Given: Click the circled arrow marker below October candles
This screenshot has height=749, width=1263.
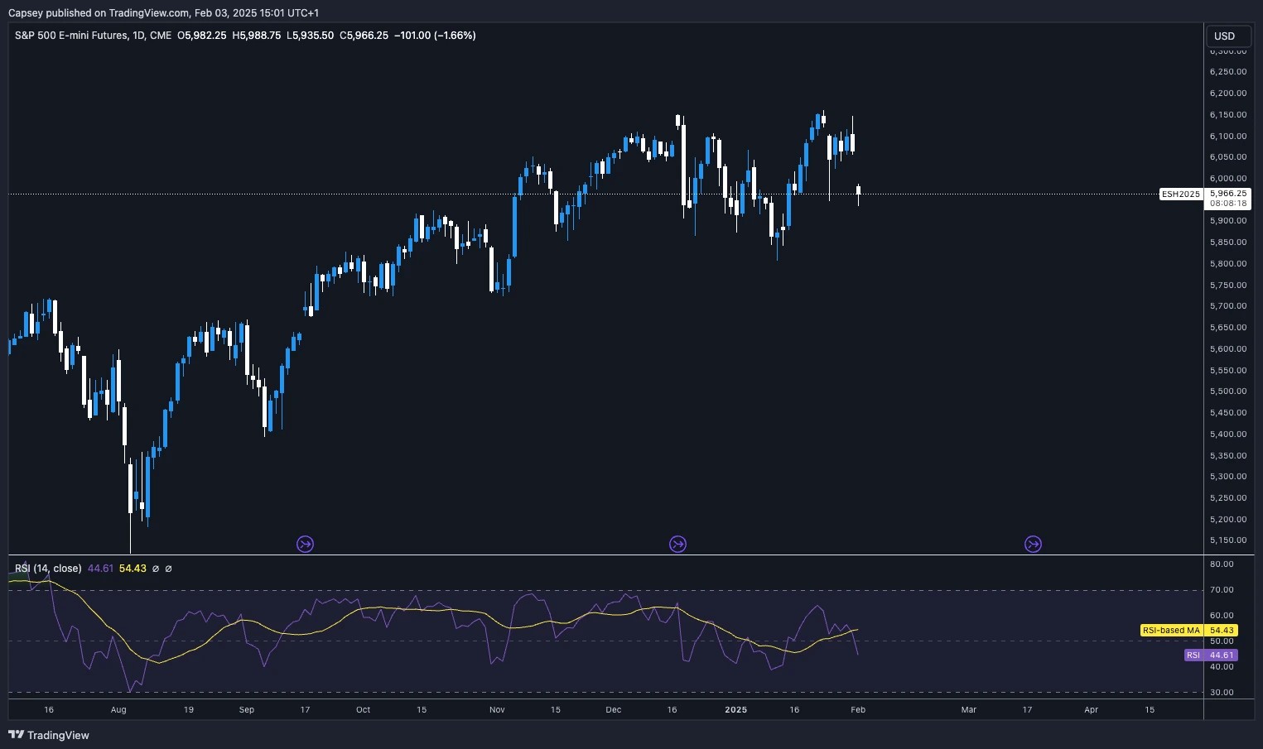Looking at the screenshot, I should pyautogui.click(x=305, y=544).
